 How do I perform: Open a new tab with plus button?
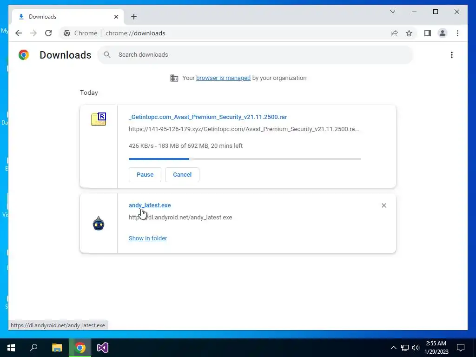click(134, 17)
